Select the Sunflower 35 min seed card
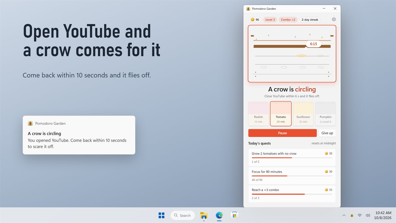This screenshot has height=223, width=396. (x=303, y=114)
